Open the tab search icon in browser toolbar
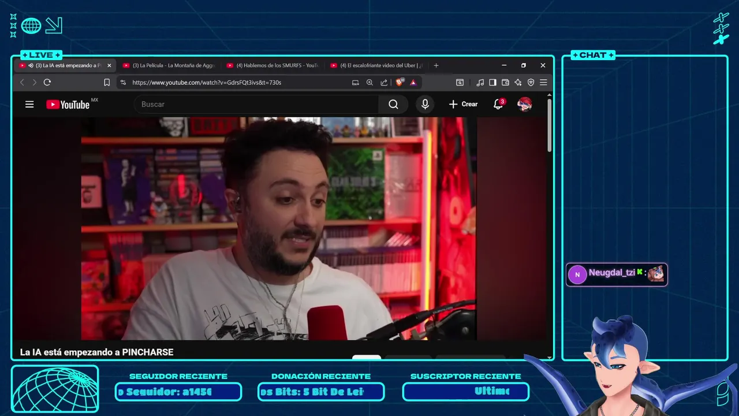739x416 pixels. pyautogui.click(x=460, y=83)
